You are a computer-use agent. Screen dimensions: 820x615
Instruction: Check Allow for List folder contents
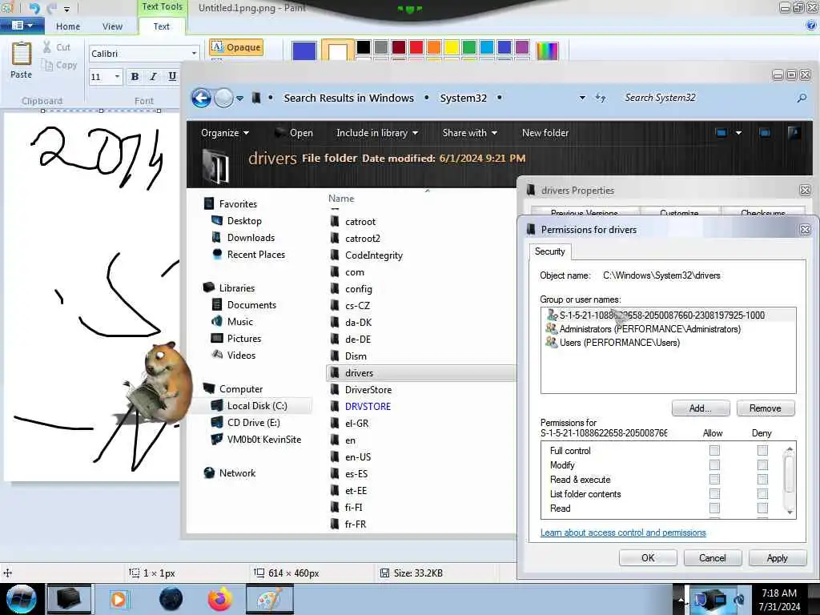pos(714,493)
